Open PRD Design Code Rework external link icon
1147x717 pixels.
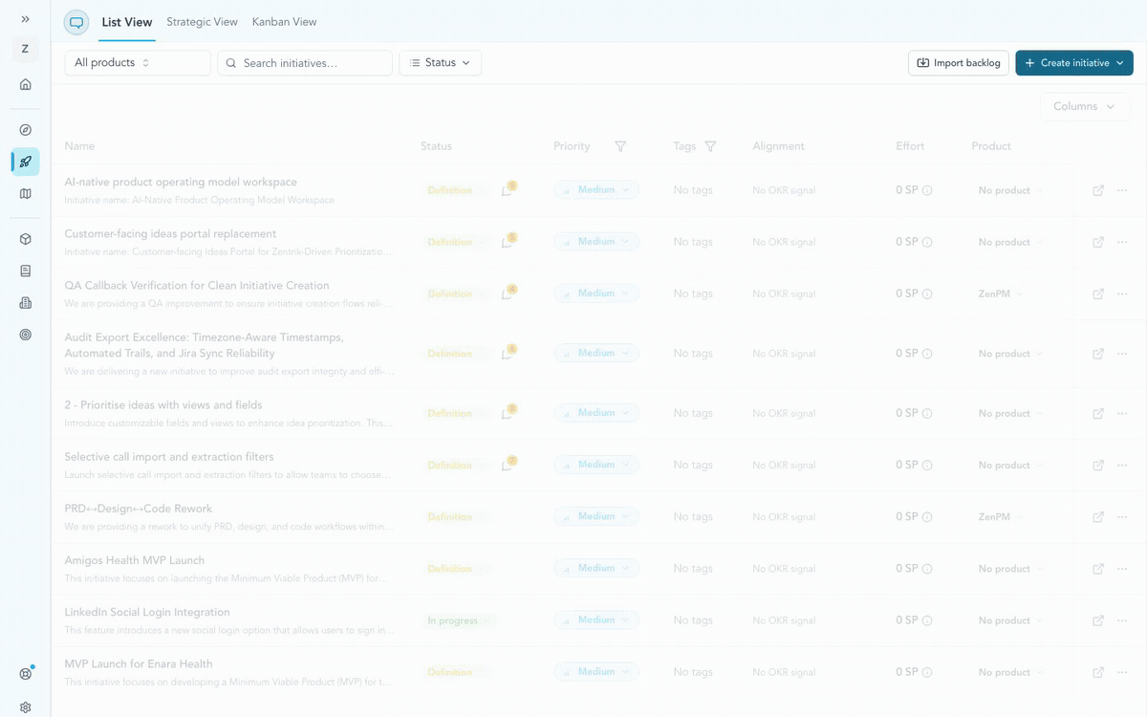tap(1098, 517)
